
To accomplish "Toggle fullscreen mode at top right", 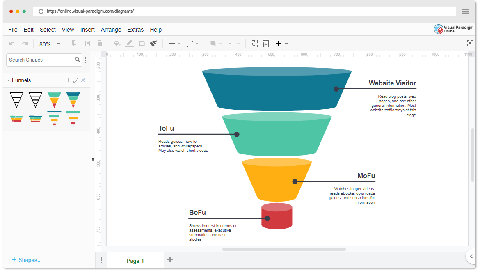I will tap(470, 44).
